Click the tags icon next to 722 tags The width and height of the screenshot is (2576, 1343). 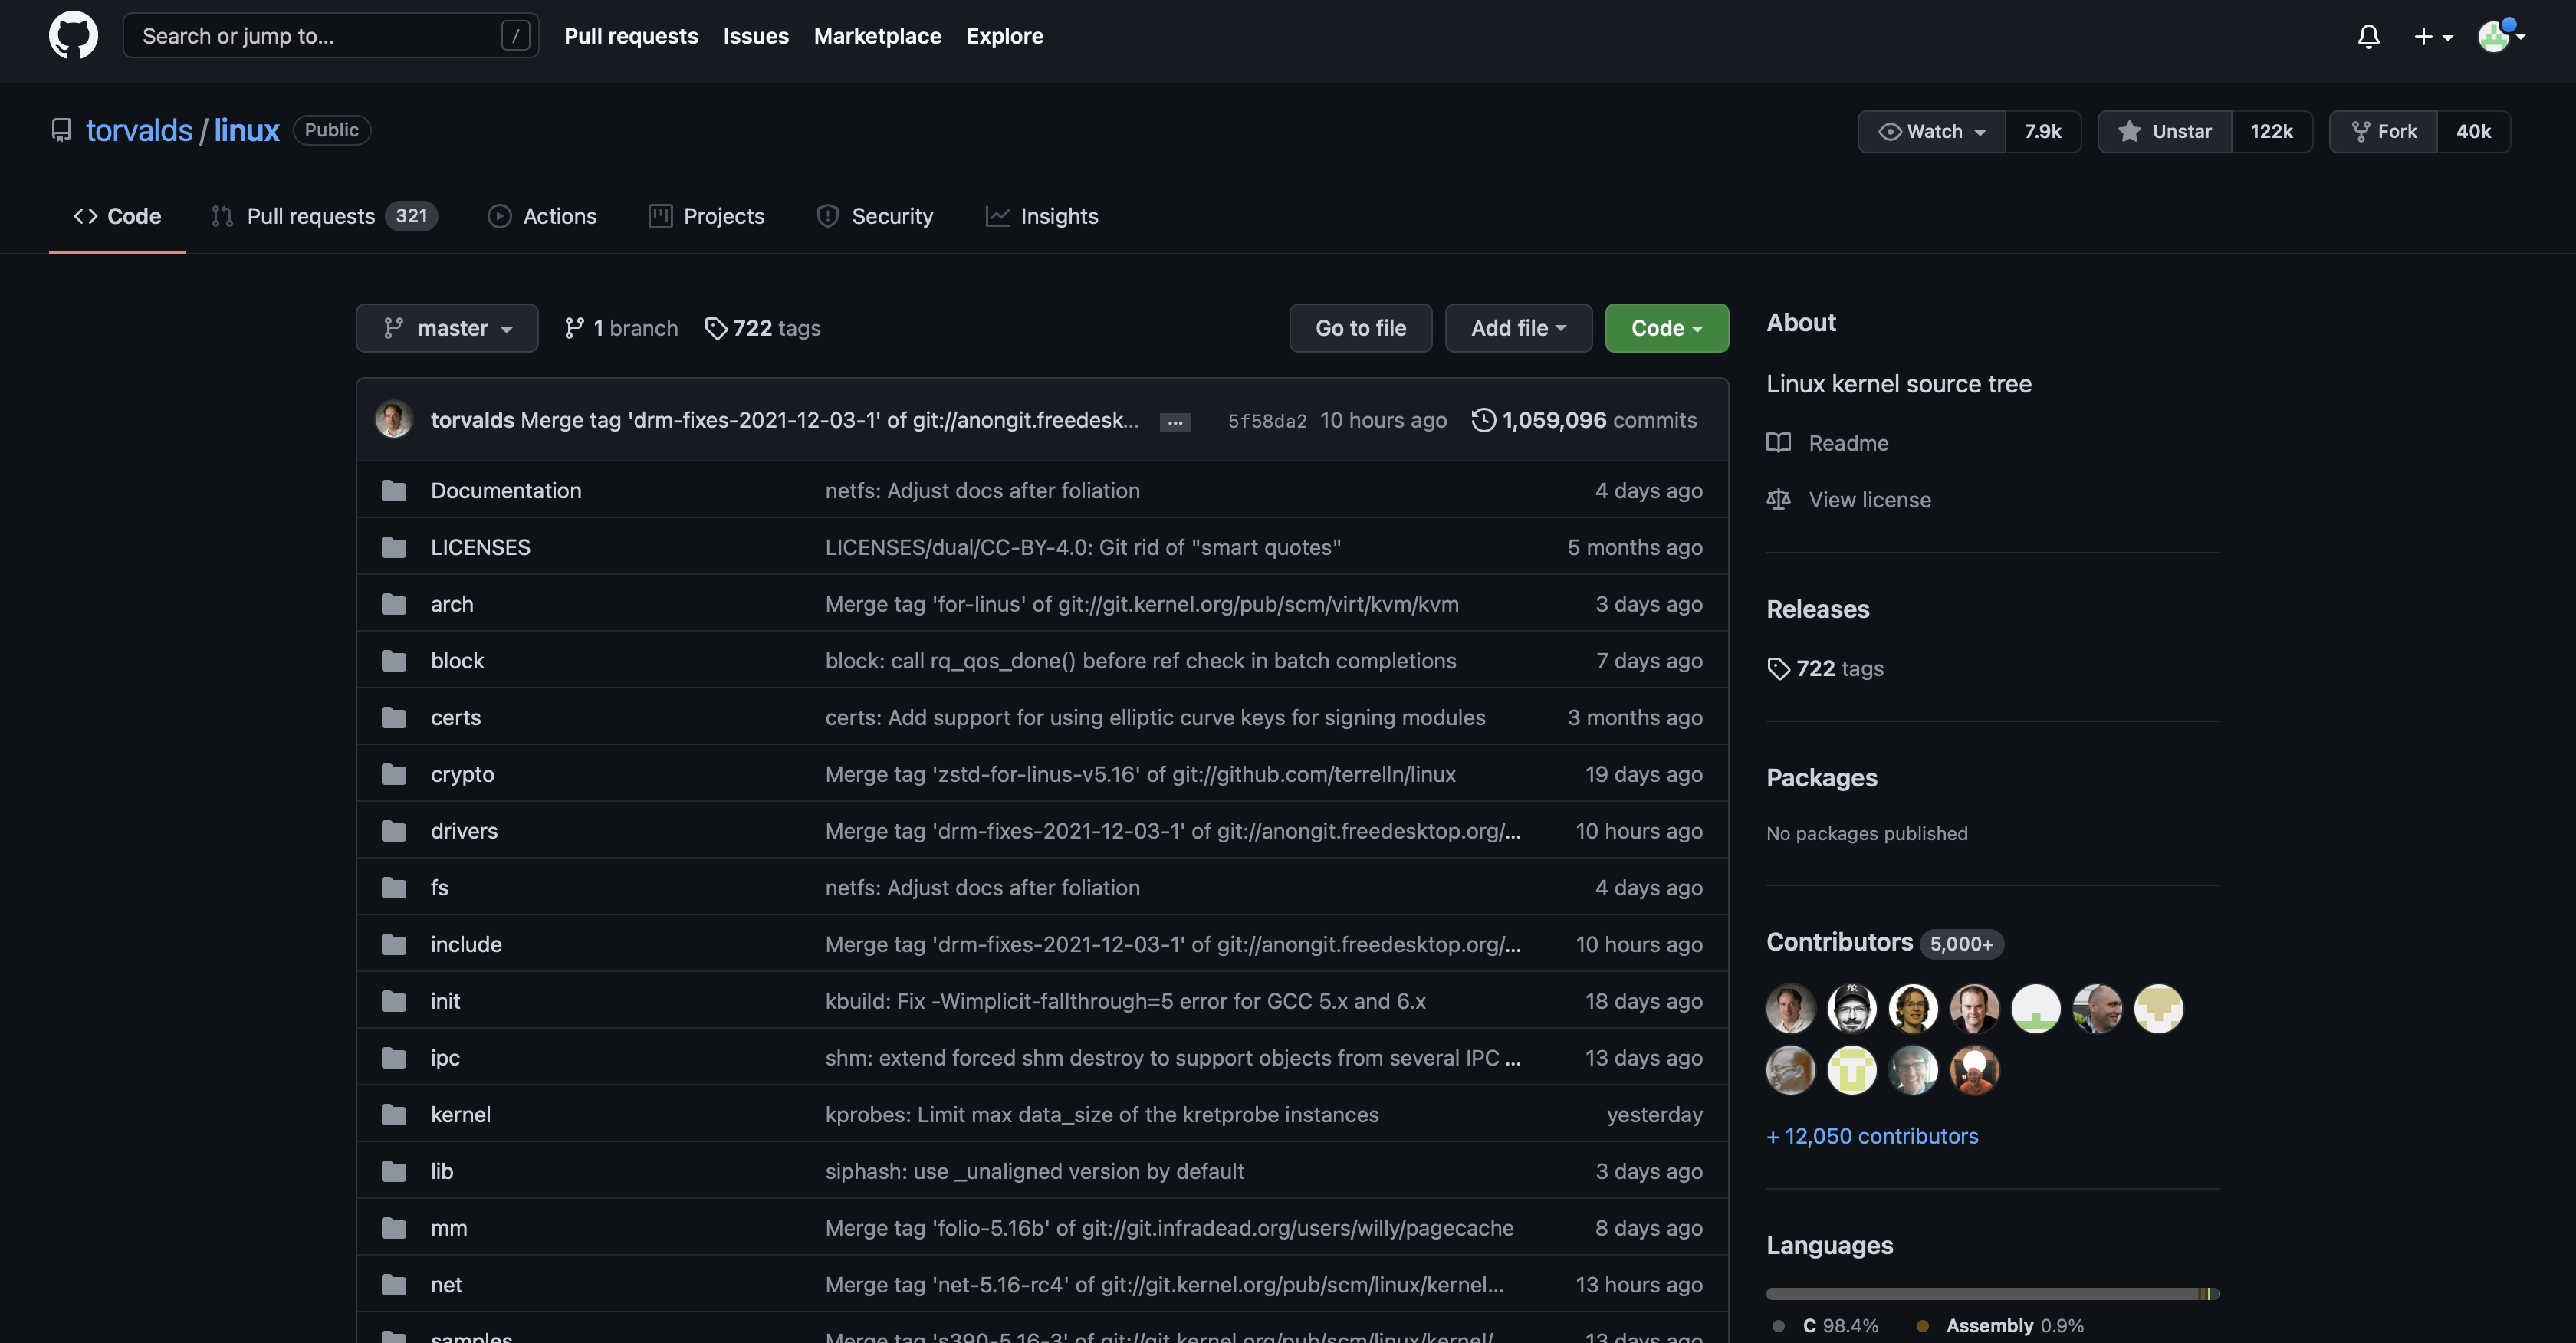[x=715, y=328]
